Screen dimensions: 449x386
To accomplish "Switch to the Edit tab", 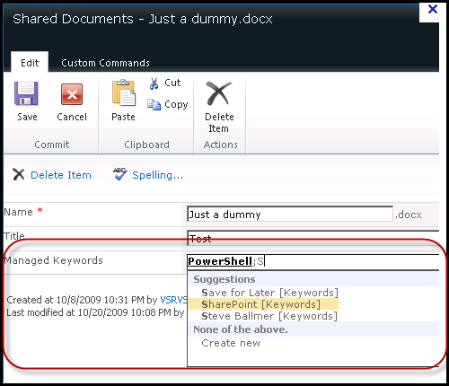I will 30,63.
